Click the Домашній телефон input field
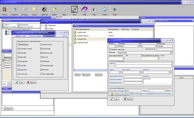194x118 pixels. point(133,77)
